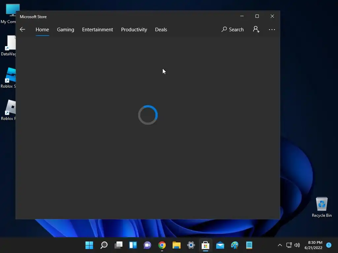338x253 pixels.
Task: Open the Widgets panel icon
Action: (x=133, y=245)
